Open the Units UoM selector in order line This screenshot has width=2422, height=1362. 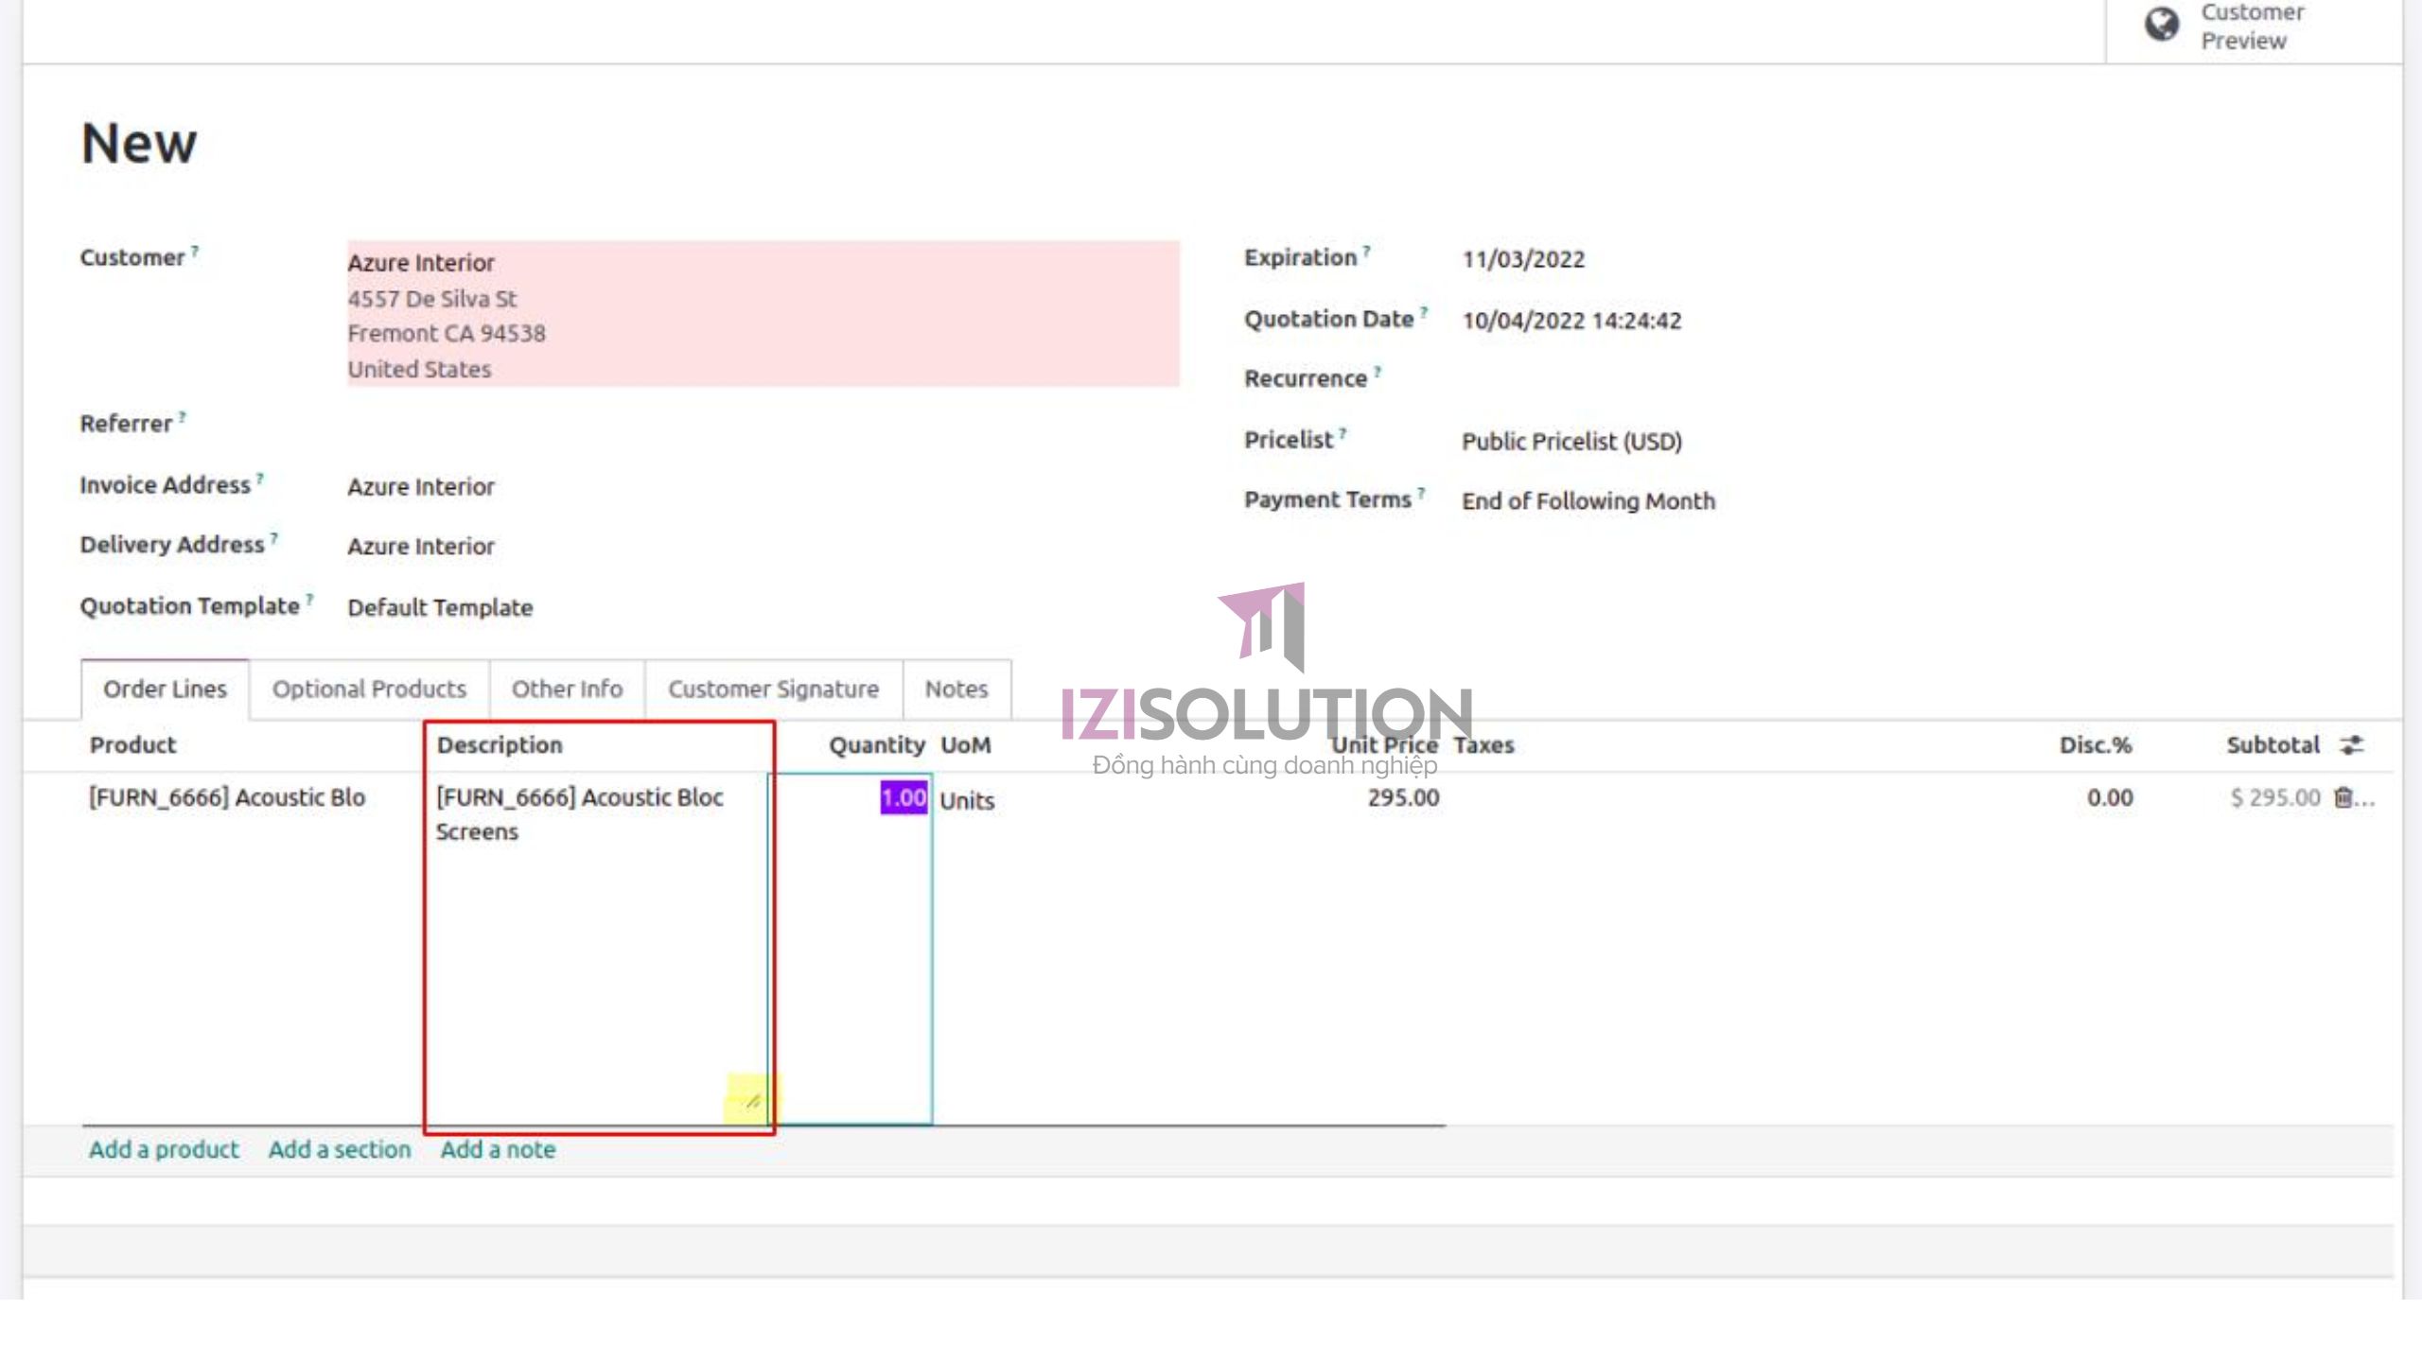[x=967, y=800]
